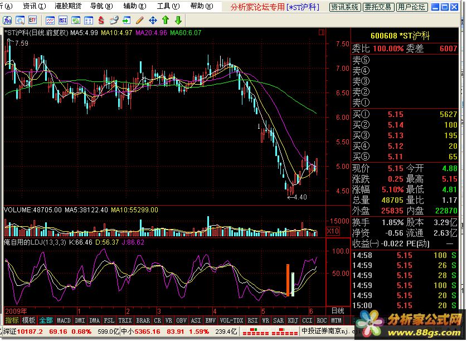The image size is (467, 341).
Task: Click the 资讯系统 button
Action: 345,7
